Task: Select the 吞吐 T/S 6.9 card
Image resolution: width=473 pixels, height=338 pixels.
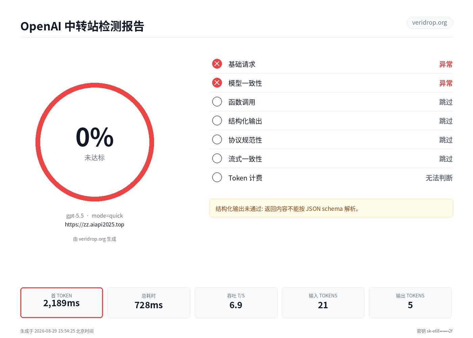Action: tap(236, 303)
